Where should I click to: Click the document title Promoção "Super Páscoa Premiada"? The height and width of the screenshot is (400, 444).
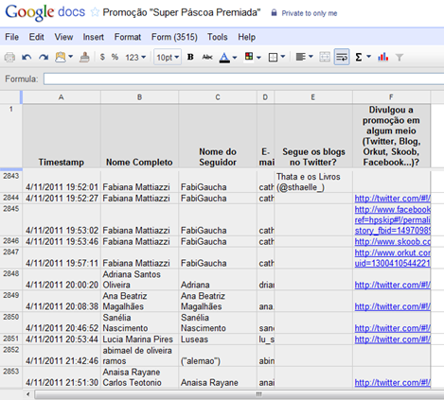point(182,12)
